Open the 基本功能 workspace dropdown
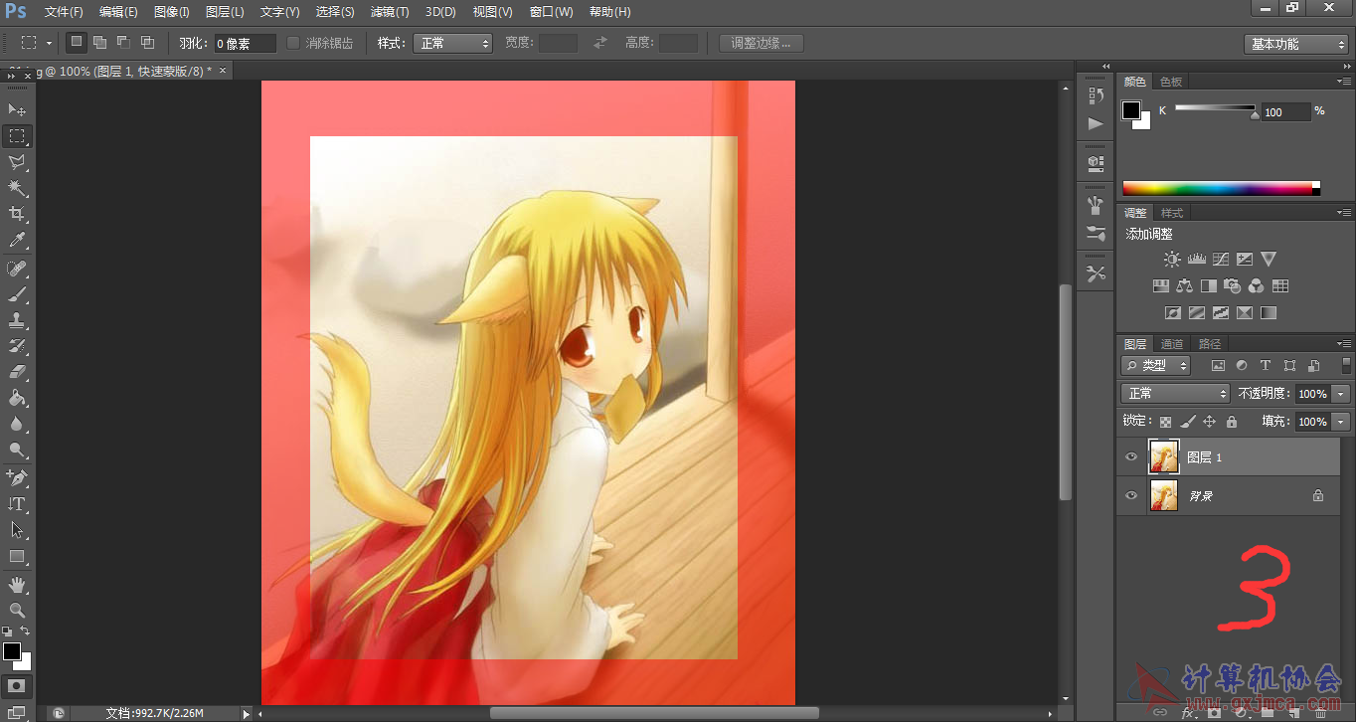This screenshot has height=722, width=1356. [x=1295, y=44]
